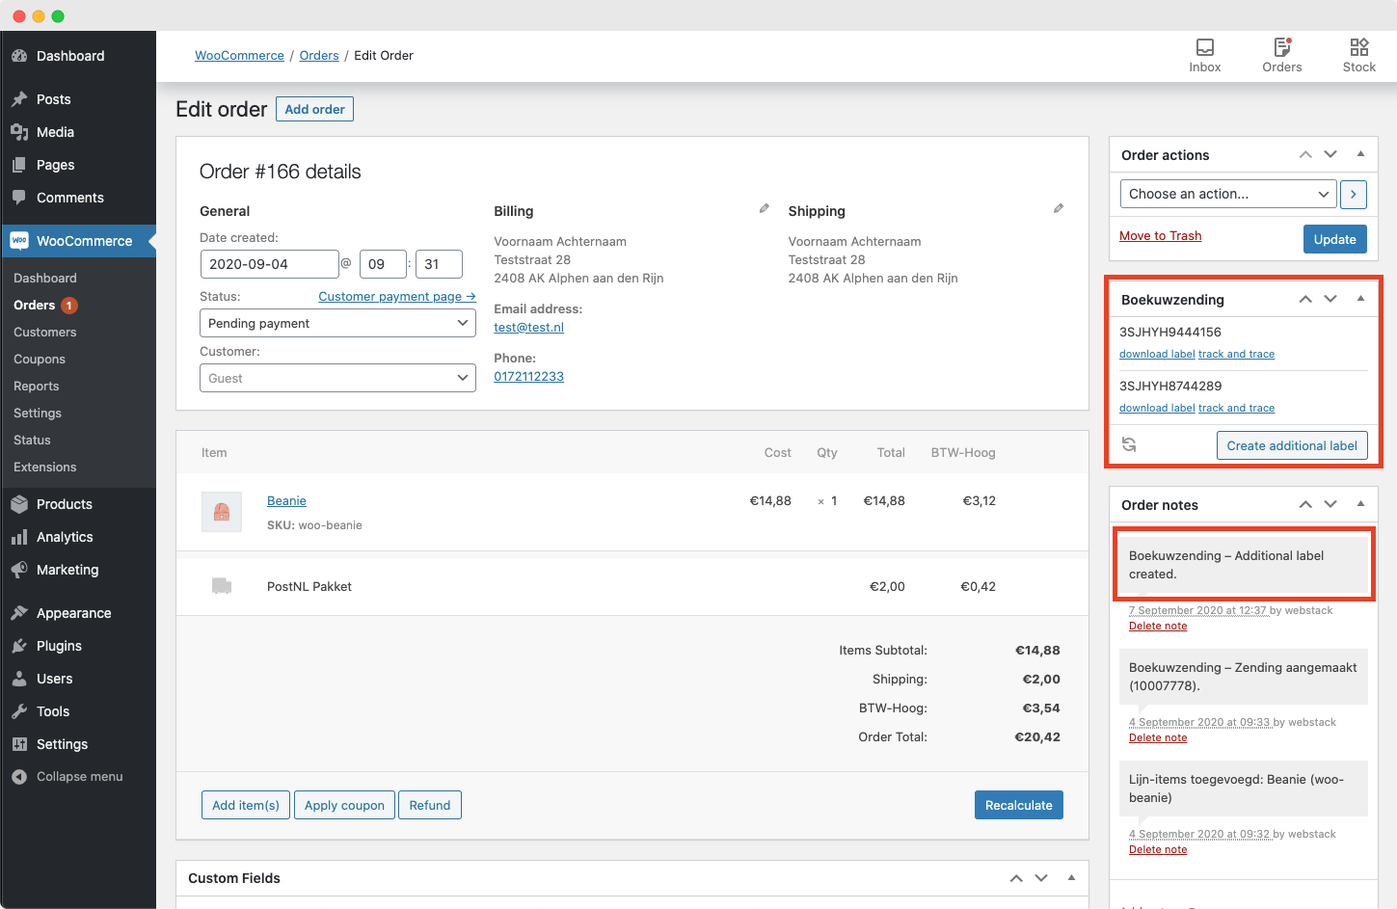This screenshot has width=1397, height=909.
Task: Open Comments menu in sidebar
Action: point(78,198)
